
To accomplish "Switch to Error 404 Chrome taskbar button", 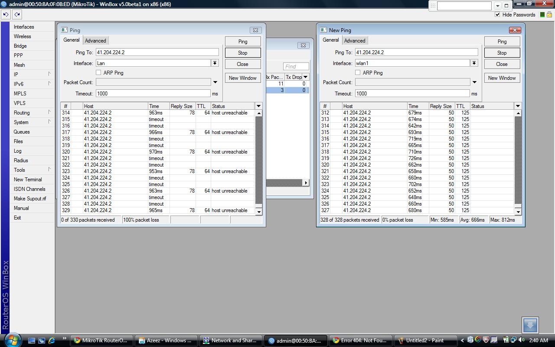I will pos(360,340).
